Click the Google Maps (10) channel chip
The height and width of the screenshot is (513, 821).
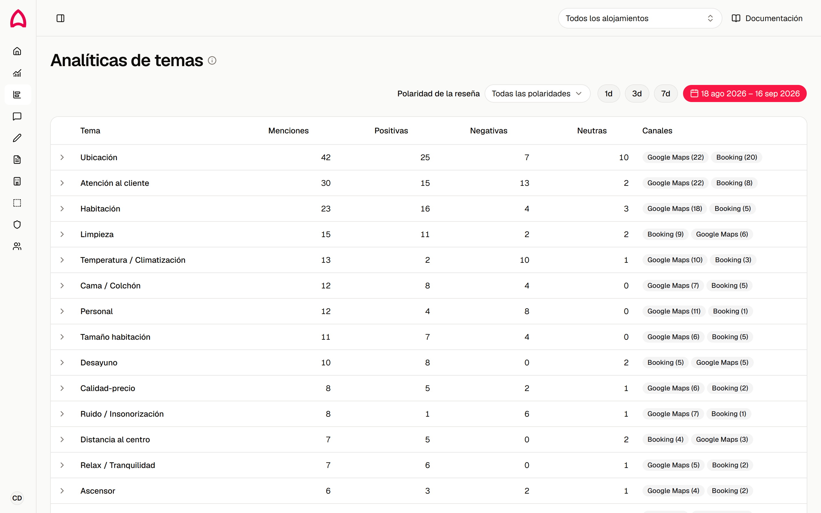(x=675, y=260)
